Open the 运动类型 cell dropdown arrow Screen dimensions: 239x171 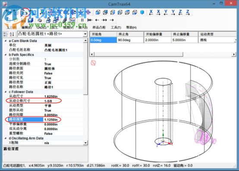pos(236,40)
